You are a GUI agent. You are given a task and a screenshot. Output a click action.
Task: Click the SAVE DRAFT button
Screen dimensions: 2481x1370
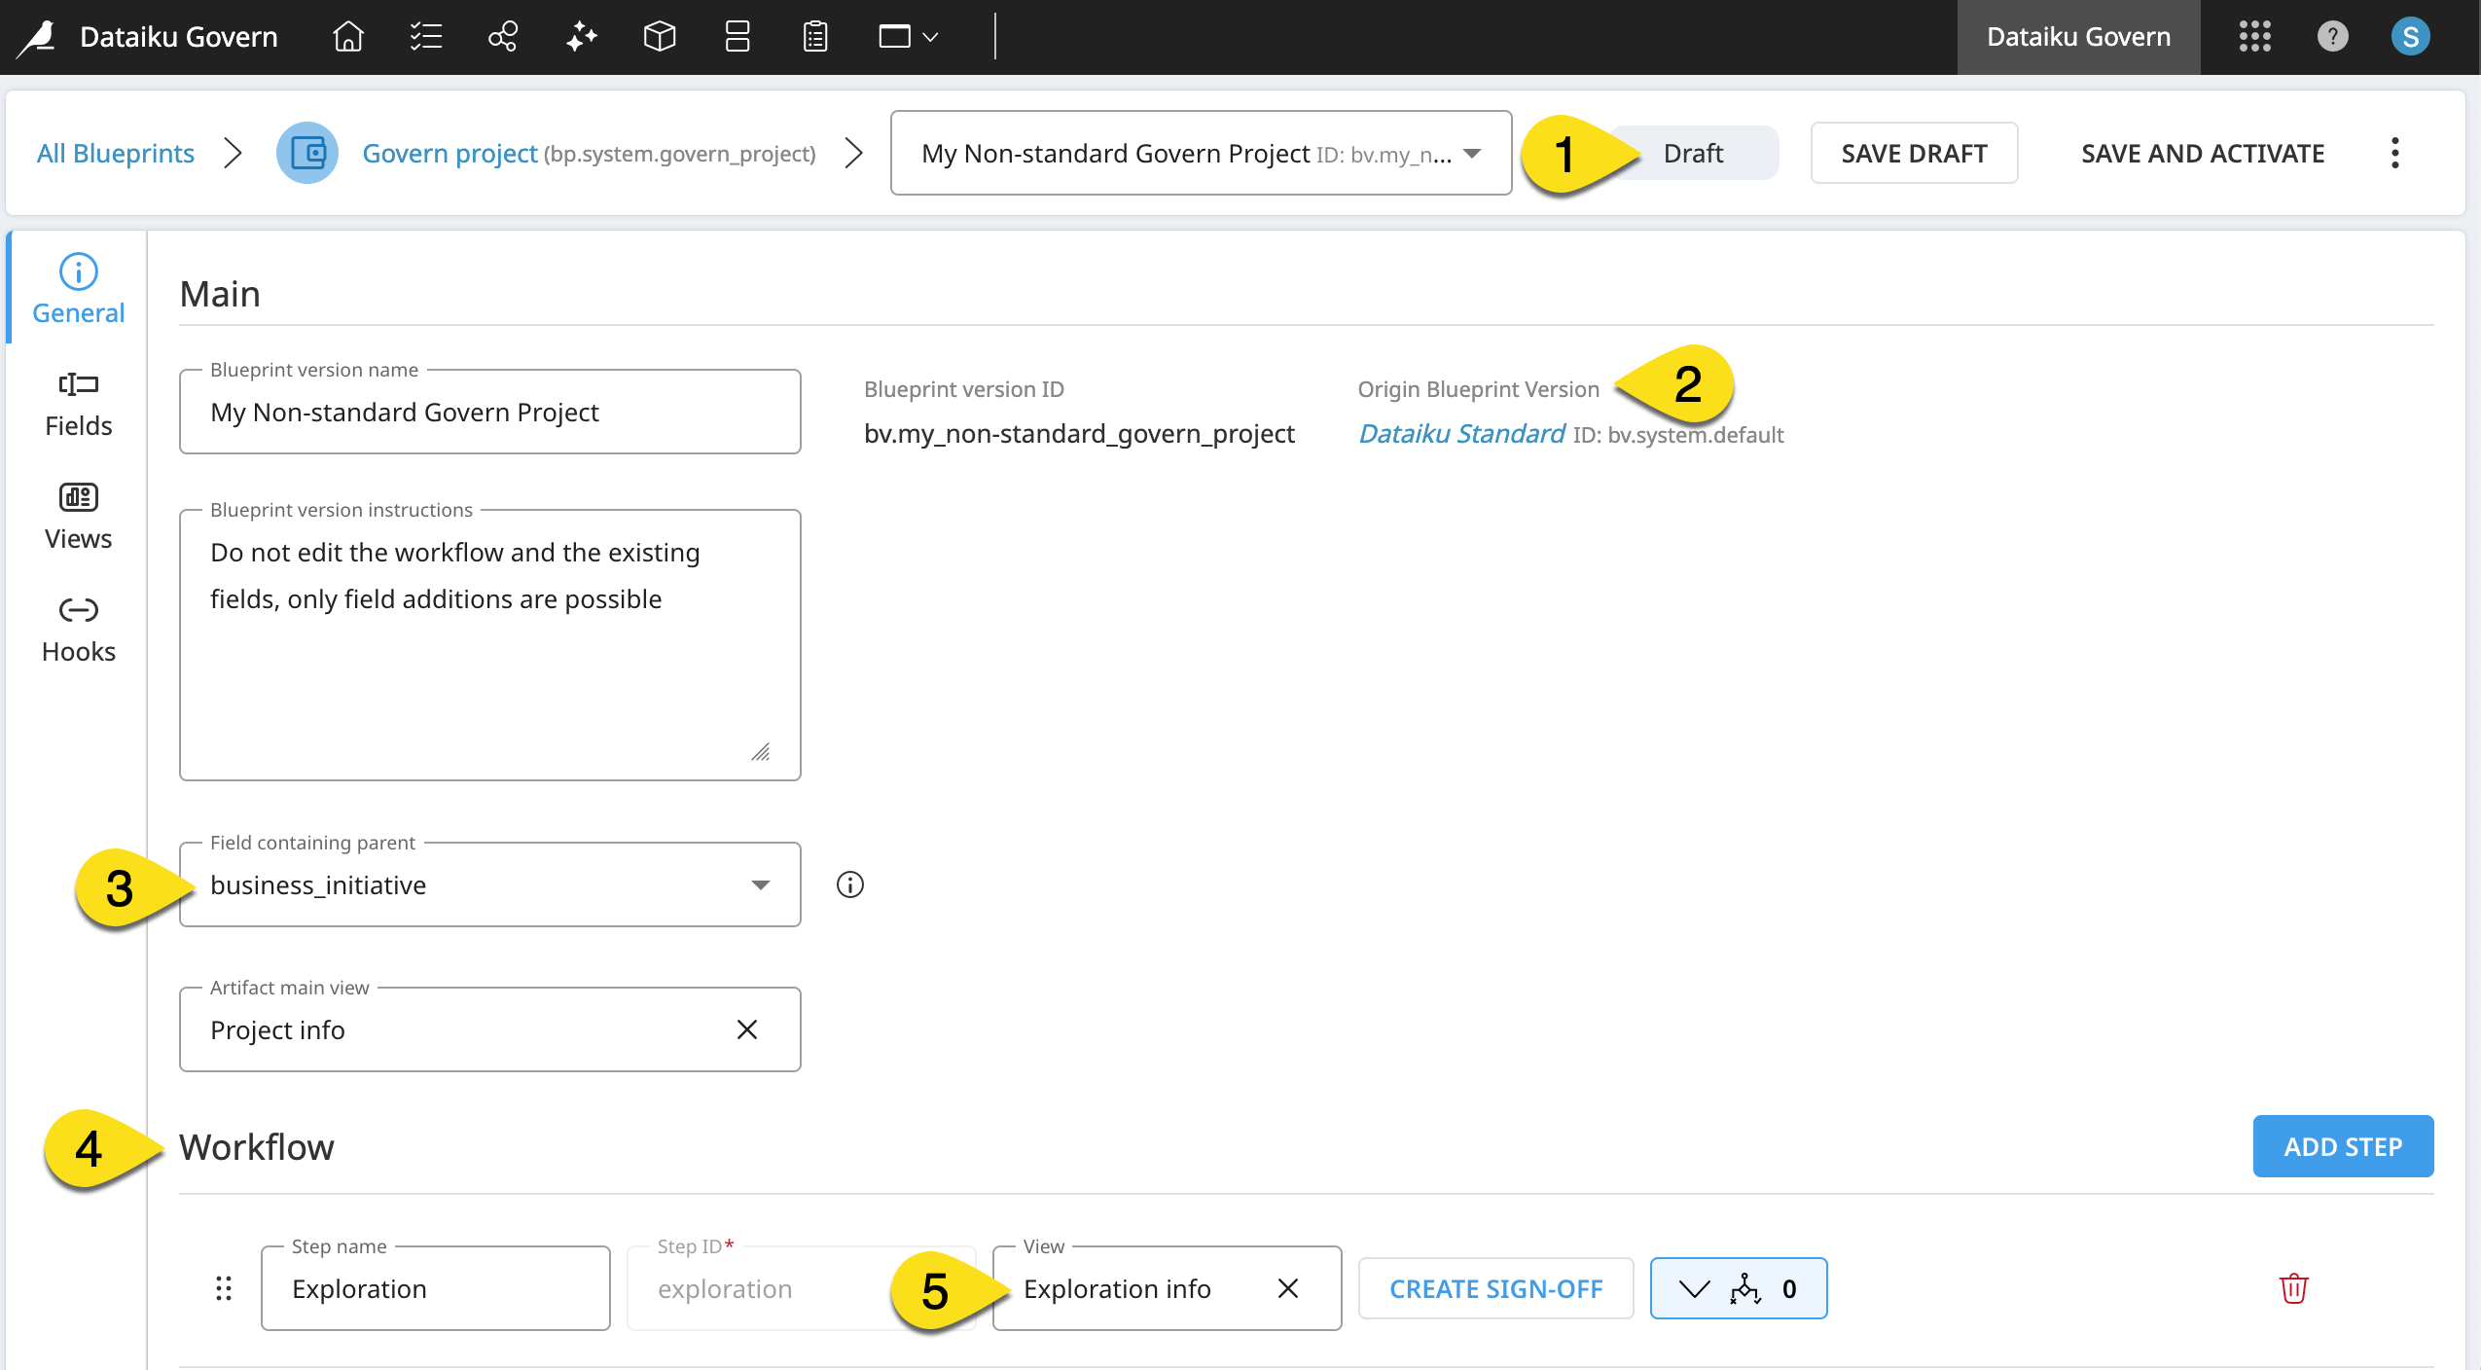pos(1914,153)
